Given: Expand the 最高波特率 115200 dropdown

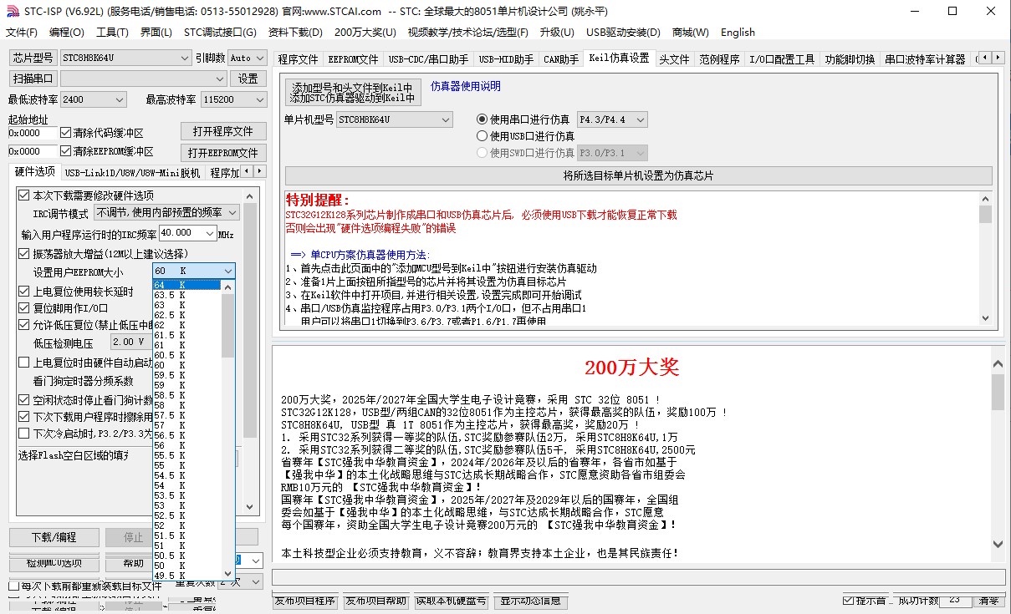Looking at the screenshot, I should tap(258, 99).
